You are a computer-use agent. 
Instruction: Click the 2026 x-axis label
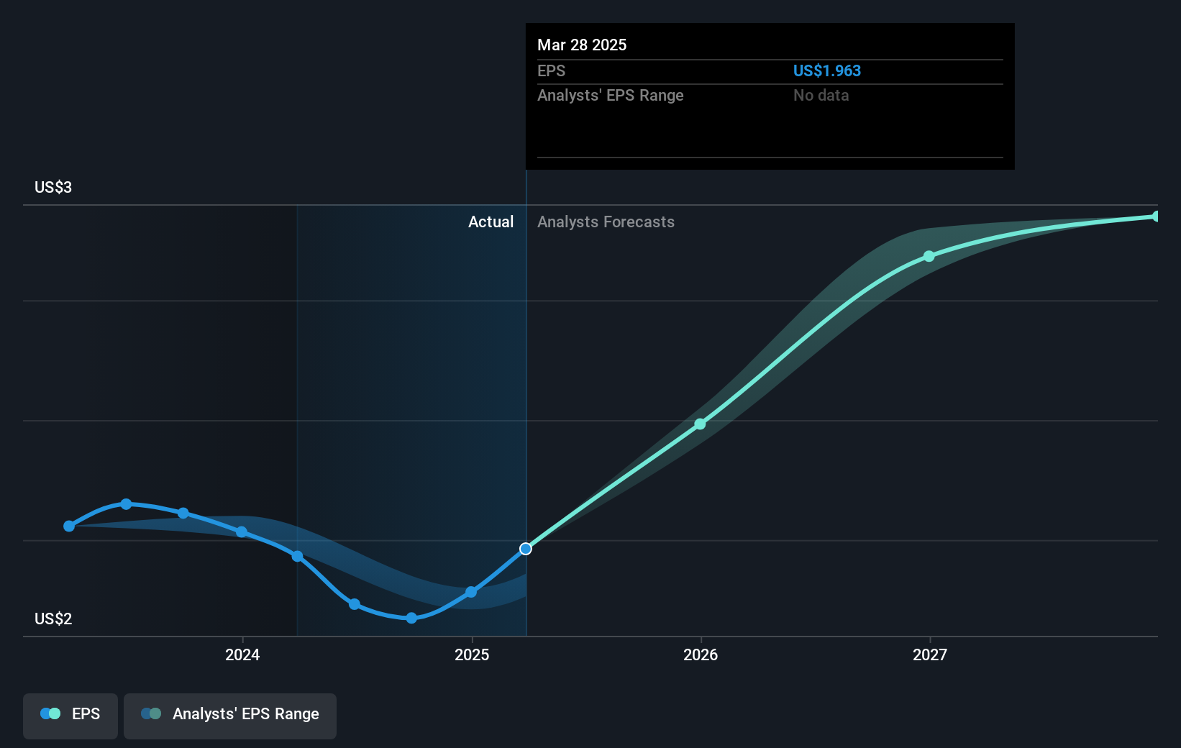701,654
